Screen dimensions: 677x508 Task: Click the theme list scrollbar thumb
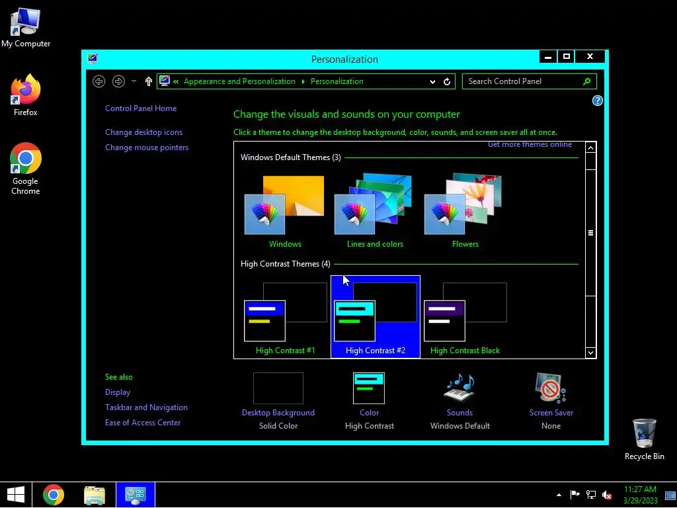pyautogui.click(x=590, y=233)
